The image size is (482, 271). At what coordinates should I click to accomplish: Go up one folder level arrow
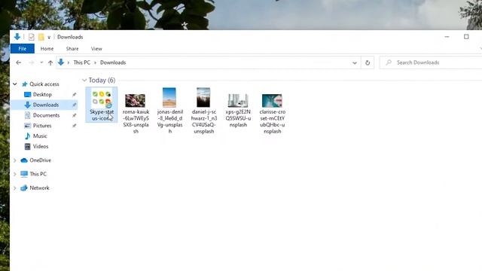pyautogui.click(x=50, y=62)
